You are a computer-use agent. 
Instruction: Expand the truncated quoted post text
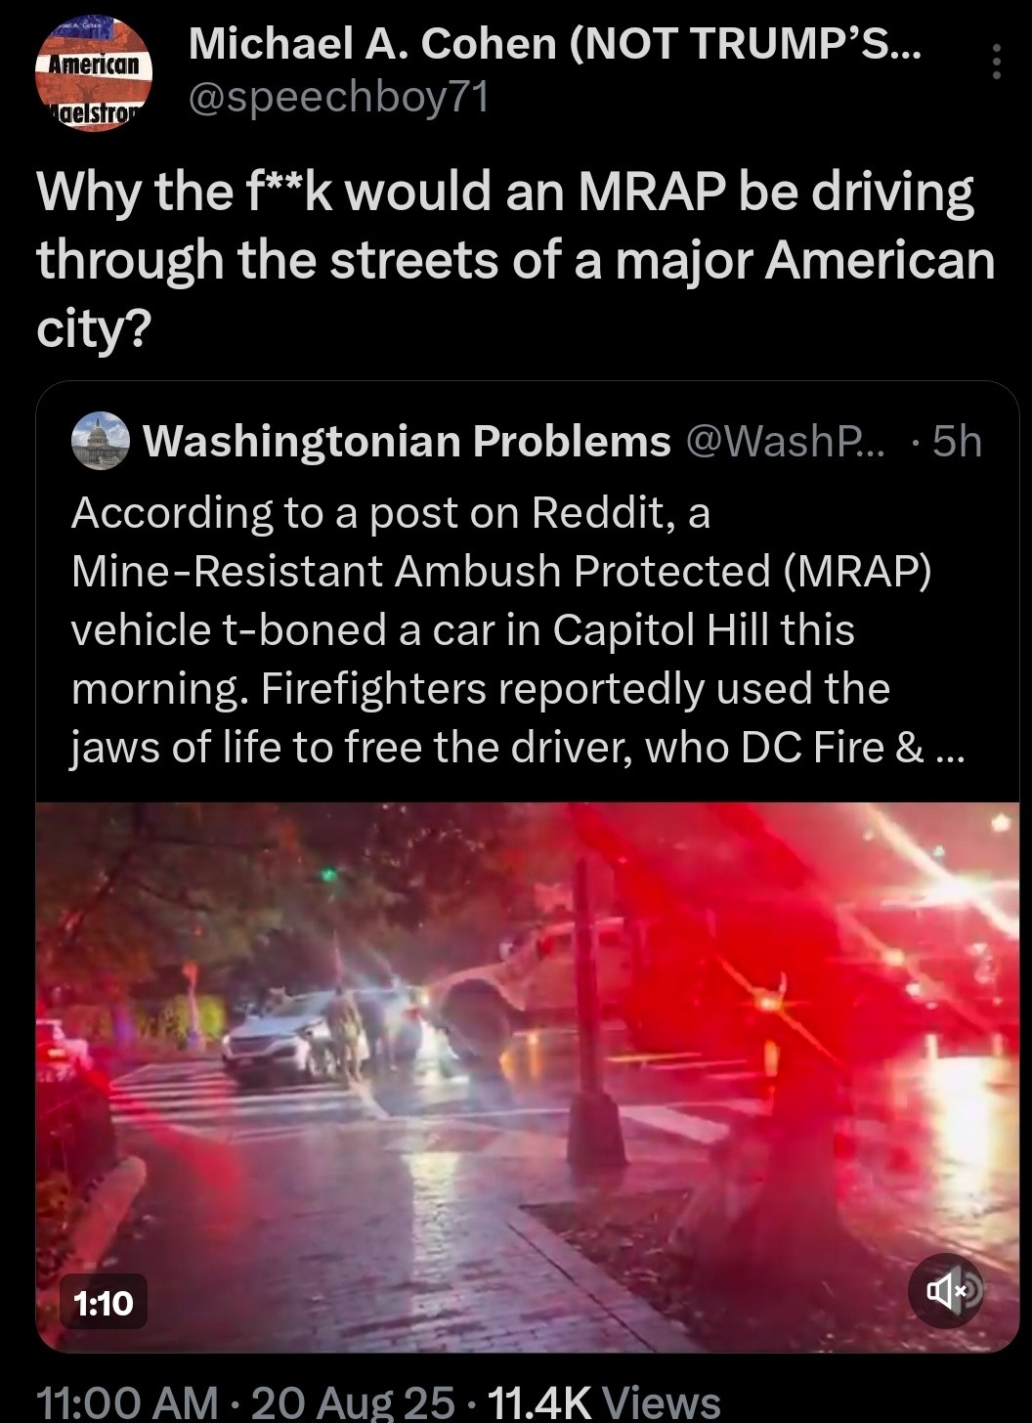click(x=943, y=749)
